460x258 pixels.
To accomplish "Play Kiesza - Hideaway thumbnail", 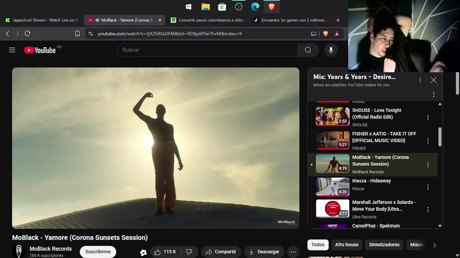I will coord(332,187).
